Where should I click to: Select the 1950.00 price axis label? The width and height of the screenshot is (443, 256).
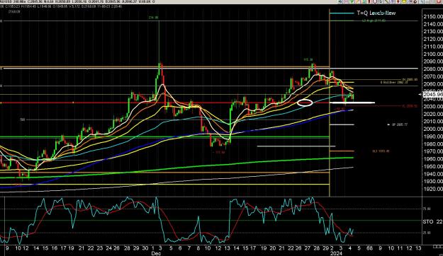click(433, 166)
